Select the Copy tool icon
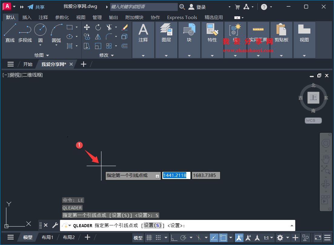 click(x=87, y=37)
